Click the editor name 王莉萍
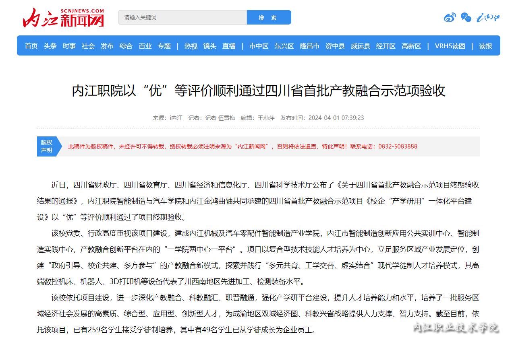 click(x=266, y=118)
